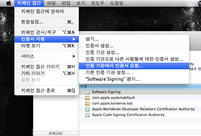This screenshot has height=136, width=201.
Task: Select Apple Worldwide Developer Relations Certification Authority text
Action: coord(143,109)
